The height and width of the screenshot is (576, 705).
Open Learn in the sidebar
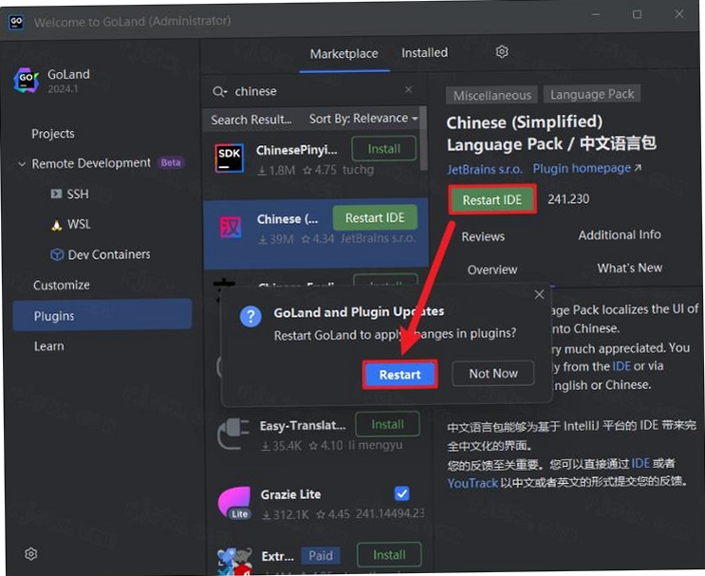pyautogui.click(x=49, y=346)
